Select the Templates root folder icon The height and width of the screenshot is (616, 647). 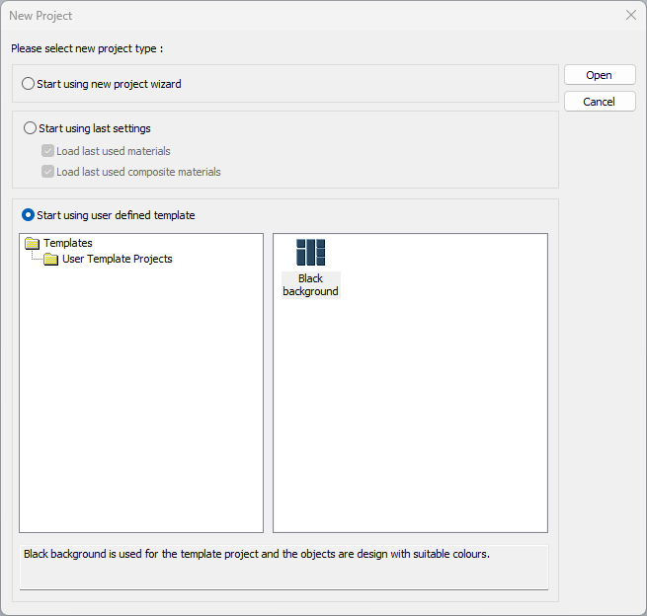tap(32, 243)
